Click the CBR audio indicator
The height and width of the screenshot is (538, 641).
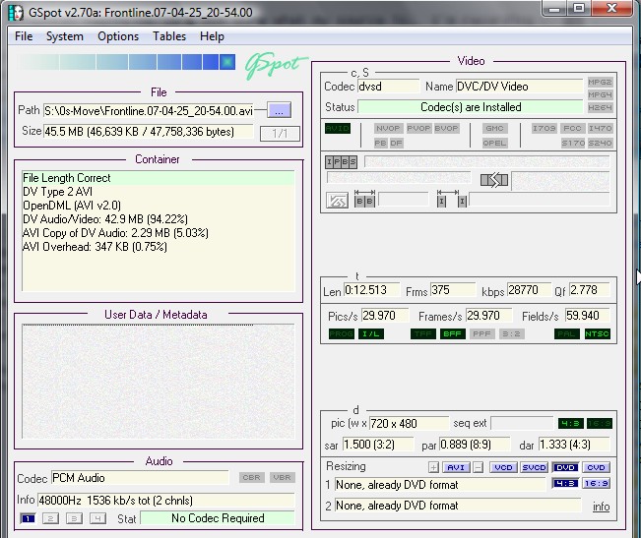click(x=251, y=477)
